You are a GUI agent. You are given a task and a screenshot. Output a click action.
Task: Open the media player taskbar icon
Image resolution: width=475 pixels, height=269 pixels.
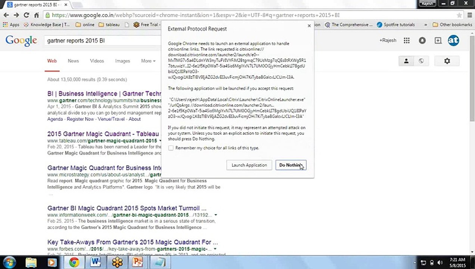pos(52,263)
